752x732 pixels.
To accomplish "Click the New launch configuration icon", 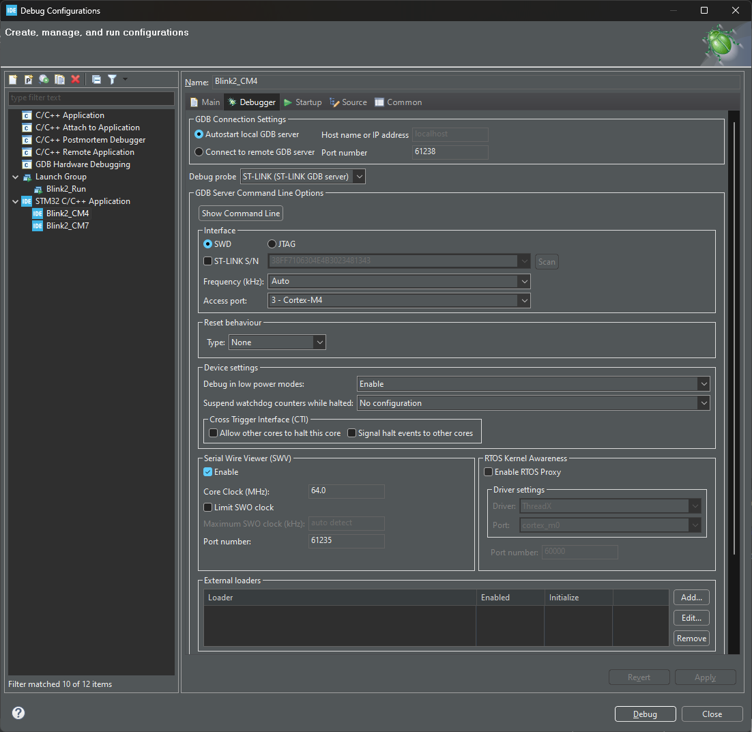I will coord(13,80).
